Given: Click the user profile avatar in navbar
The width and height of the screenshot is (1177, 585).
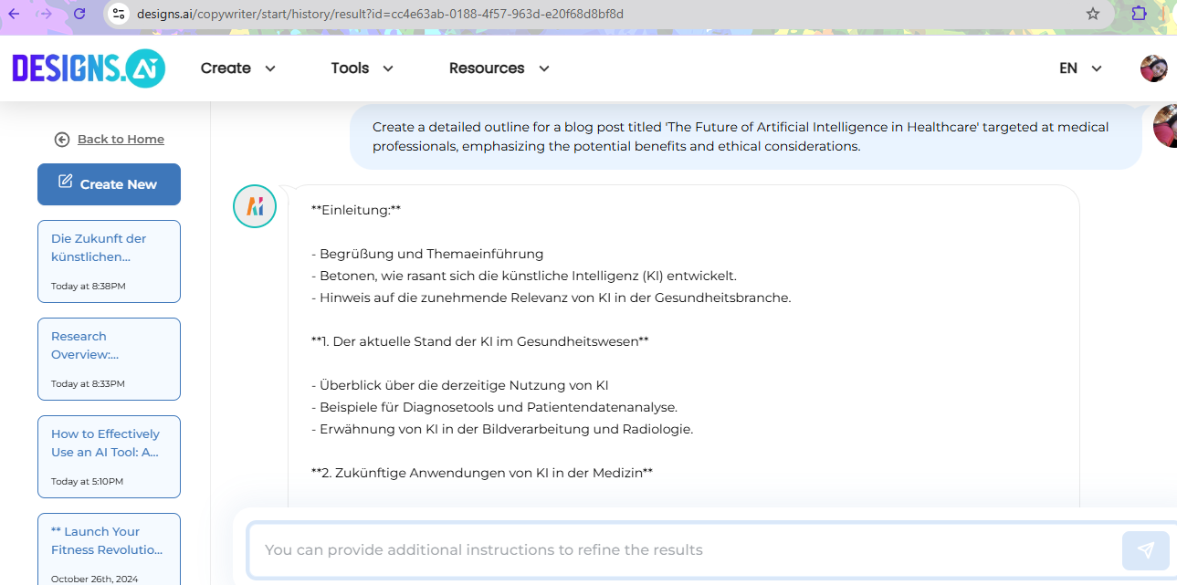Looking at the screenshot, I should point(1153,68).
